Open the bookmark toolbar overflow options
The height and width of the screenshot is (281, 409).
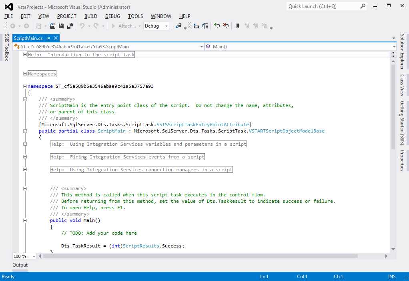(x=271, y=28)
